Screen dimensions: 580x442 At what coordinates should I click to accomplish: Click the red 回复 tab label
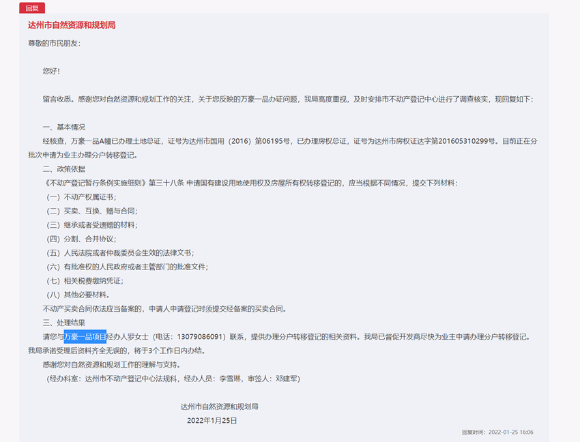point(32,8)
